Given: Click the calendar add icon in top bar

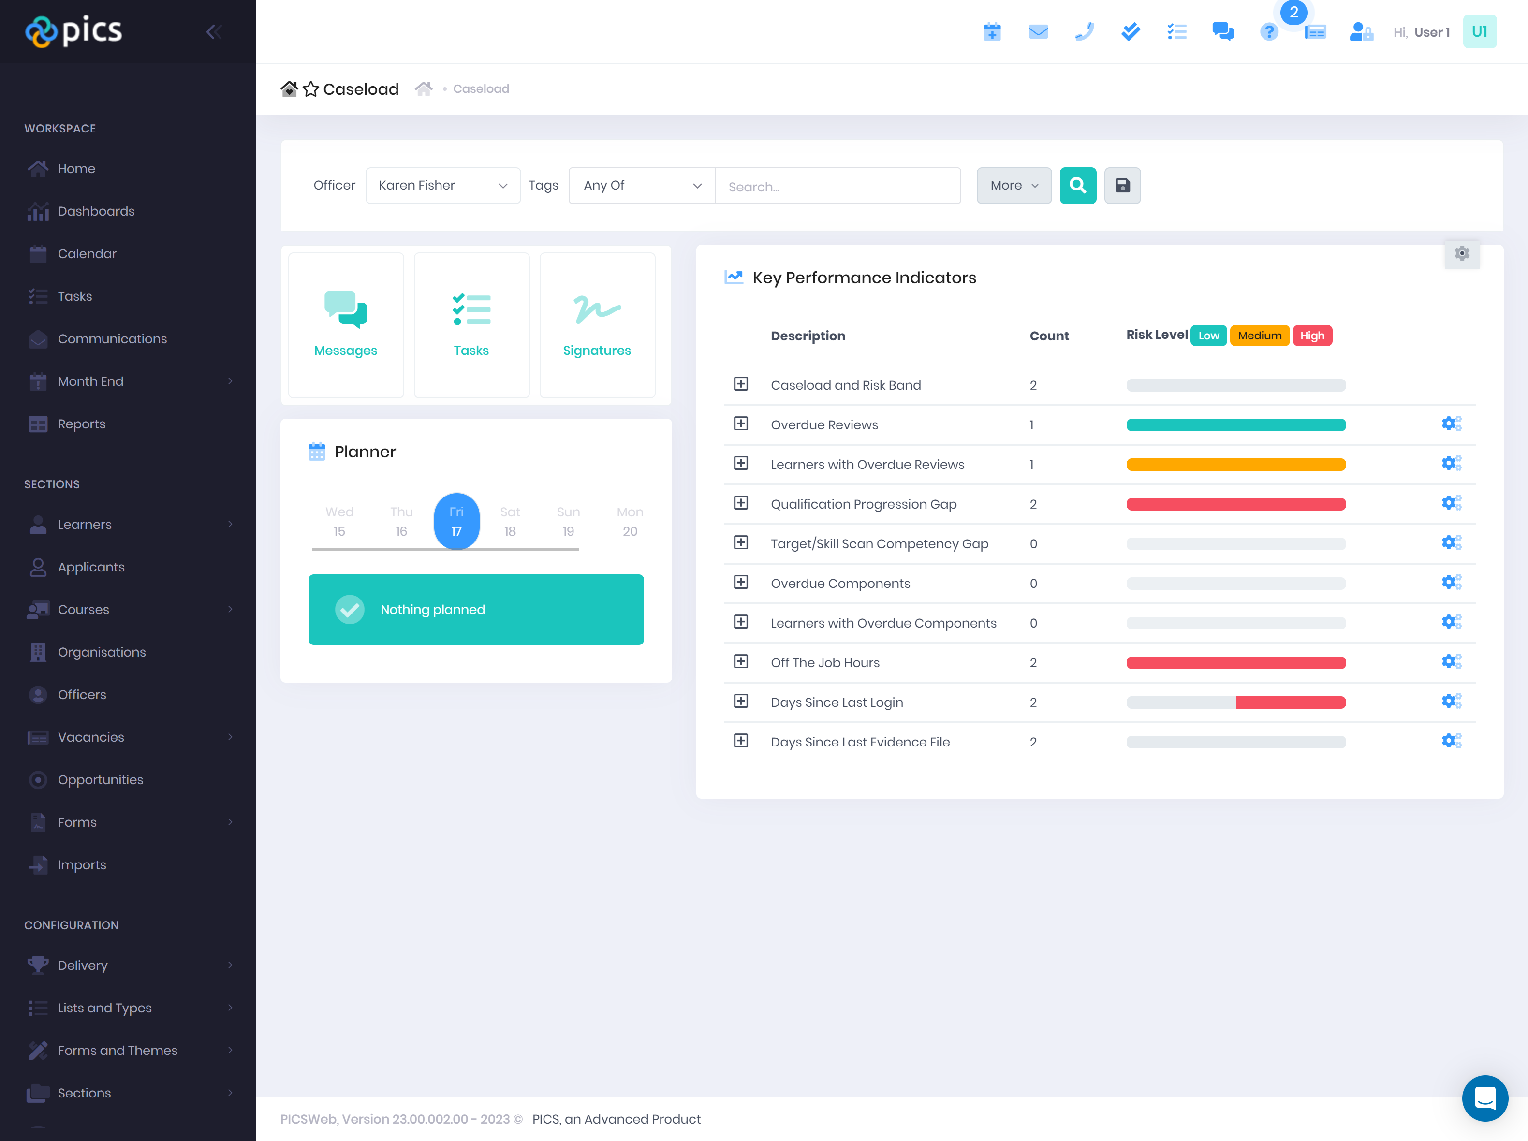Looking at the screenshot, I should 992,32.
